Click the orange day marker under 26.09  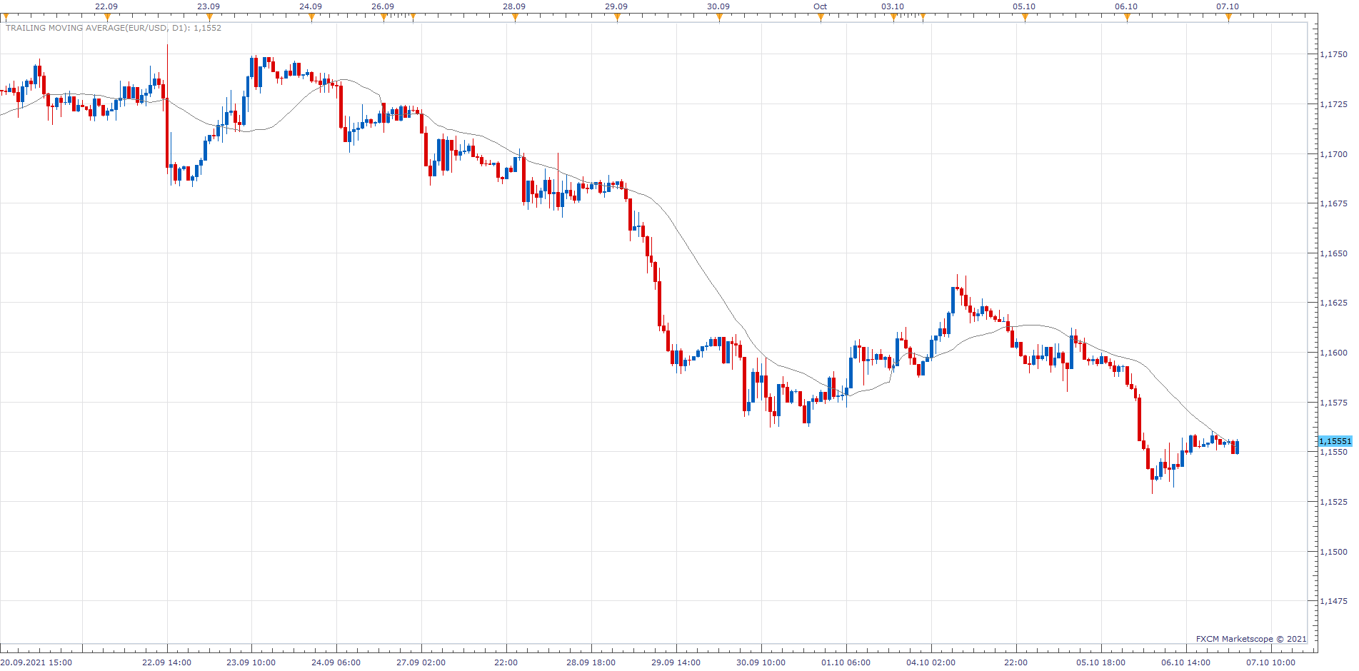(x=383, y=18)
